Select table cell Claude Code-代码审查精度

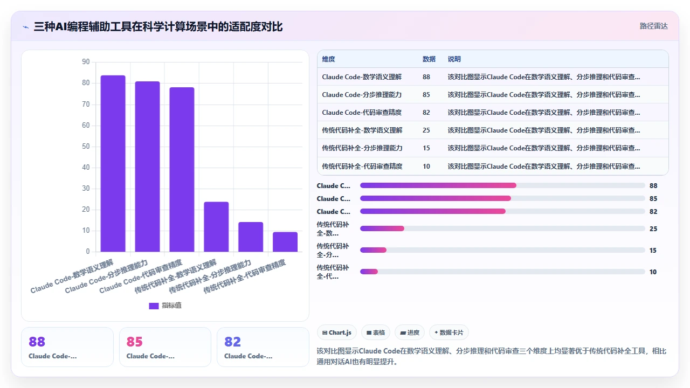pyautogui.click(x=362, y=113)
